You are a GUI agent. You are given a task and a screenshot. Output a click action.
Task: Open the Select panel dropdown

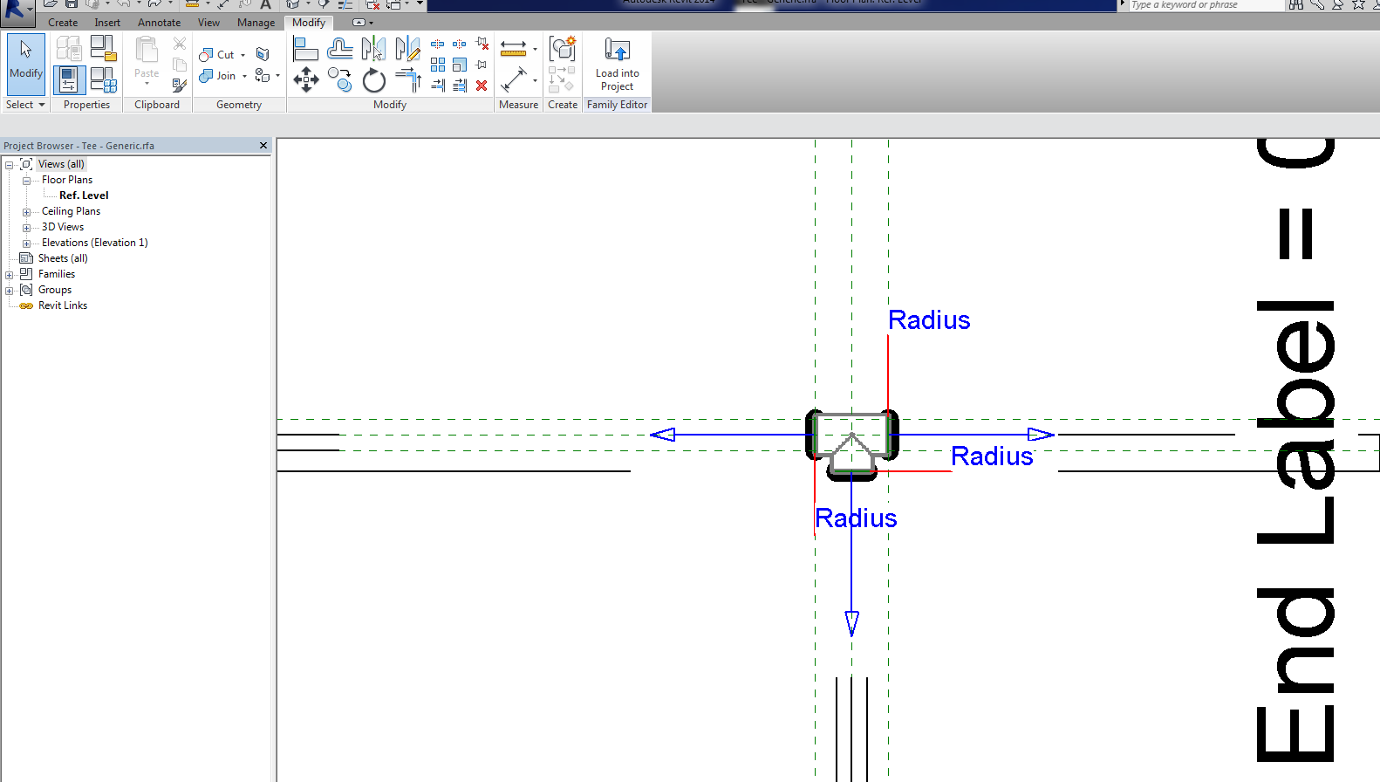tap(25, 105)
